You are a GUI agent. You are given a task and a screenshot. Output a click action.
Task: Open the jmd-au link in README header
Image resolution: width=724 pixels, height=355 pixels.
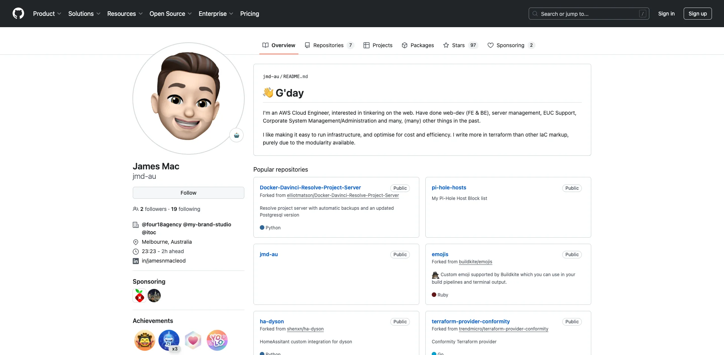(271, 77)
